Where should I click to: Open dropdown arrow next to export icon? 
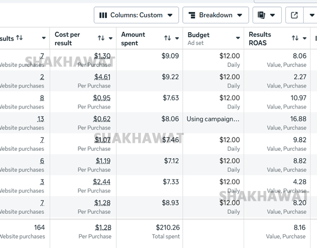coord(312,15)
